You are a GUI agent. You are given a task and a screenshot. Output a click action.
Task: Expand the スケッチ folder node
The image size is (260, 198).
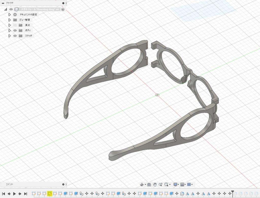click(10, 36)
